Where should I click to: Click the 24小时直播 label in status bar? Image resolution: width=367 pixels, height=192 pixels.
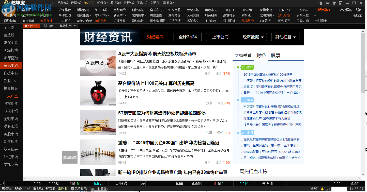100,189
